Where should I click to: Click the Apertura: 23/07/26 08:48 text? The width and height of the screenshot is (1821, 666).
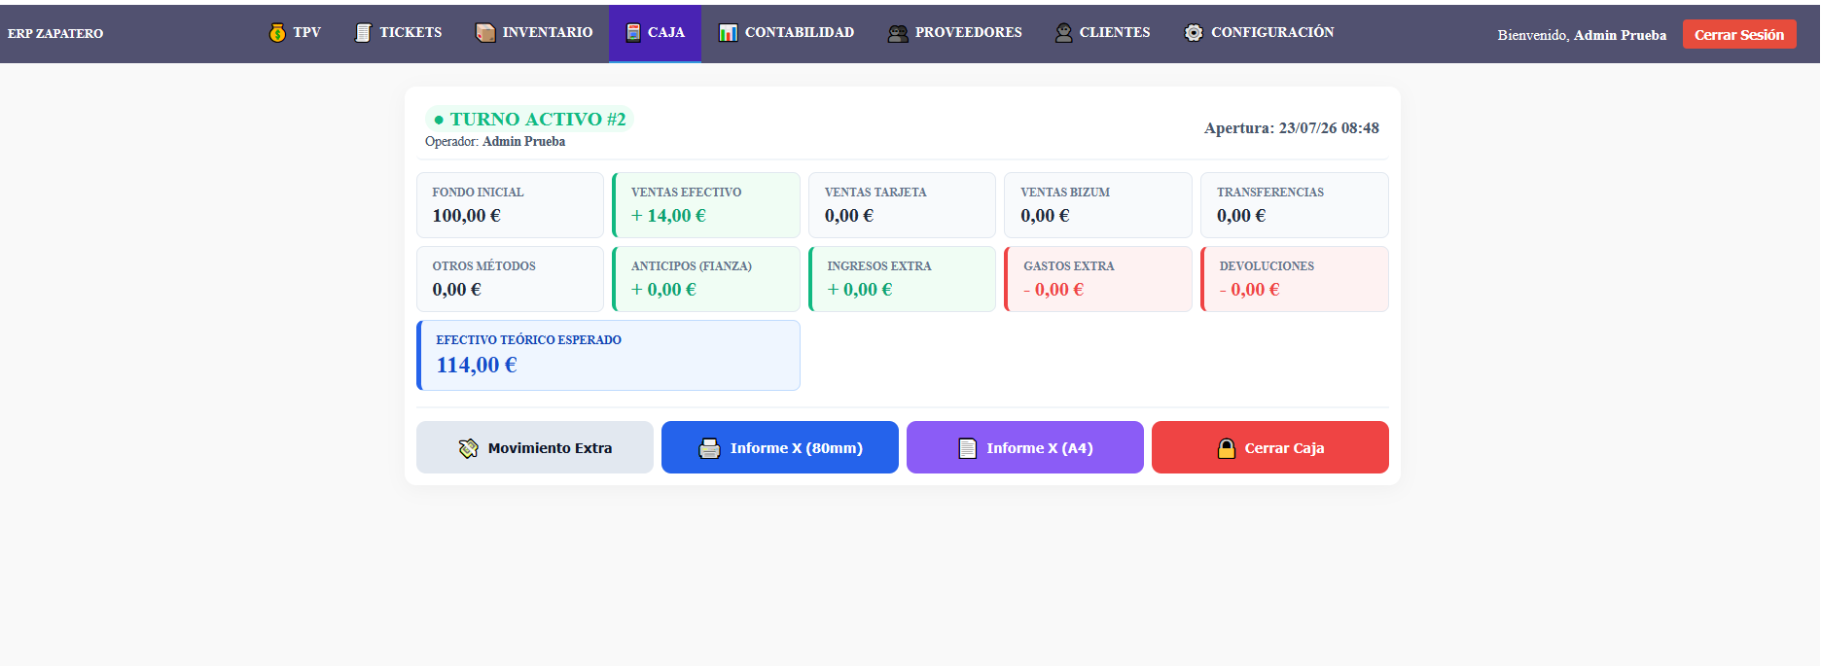click(x=1291, y=128)
